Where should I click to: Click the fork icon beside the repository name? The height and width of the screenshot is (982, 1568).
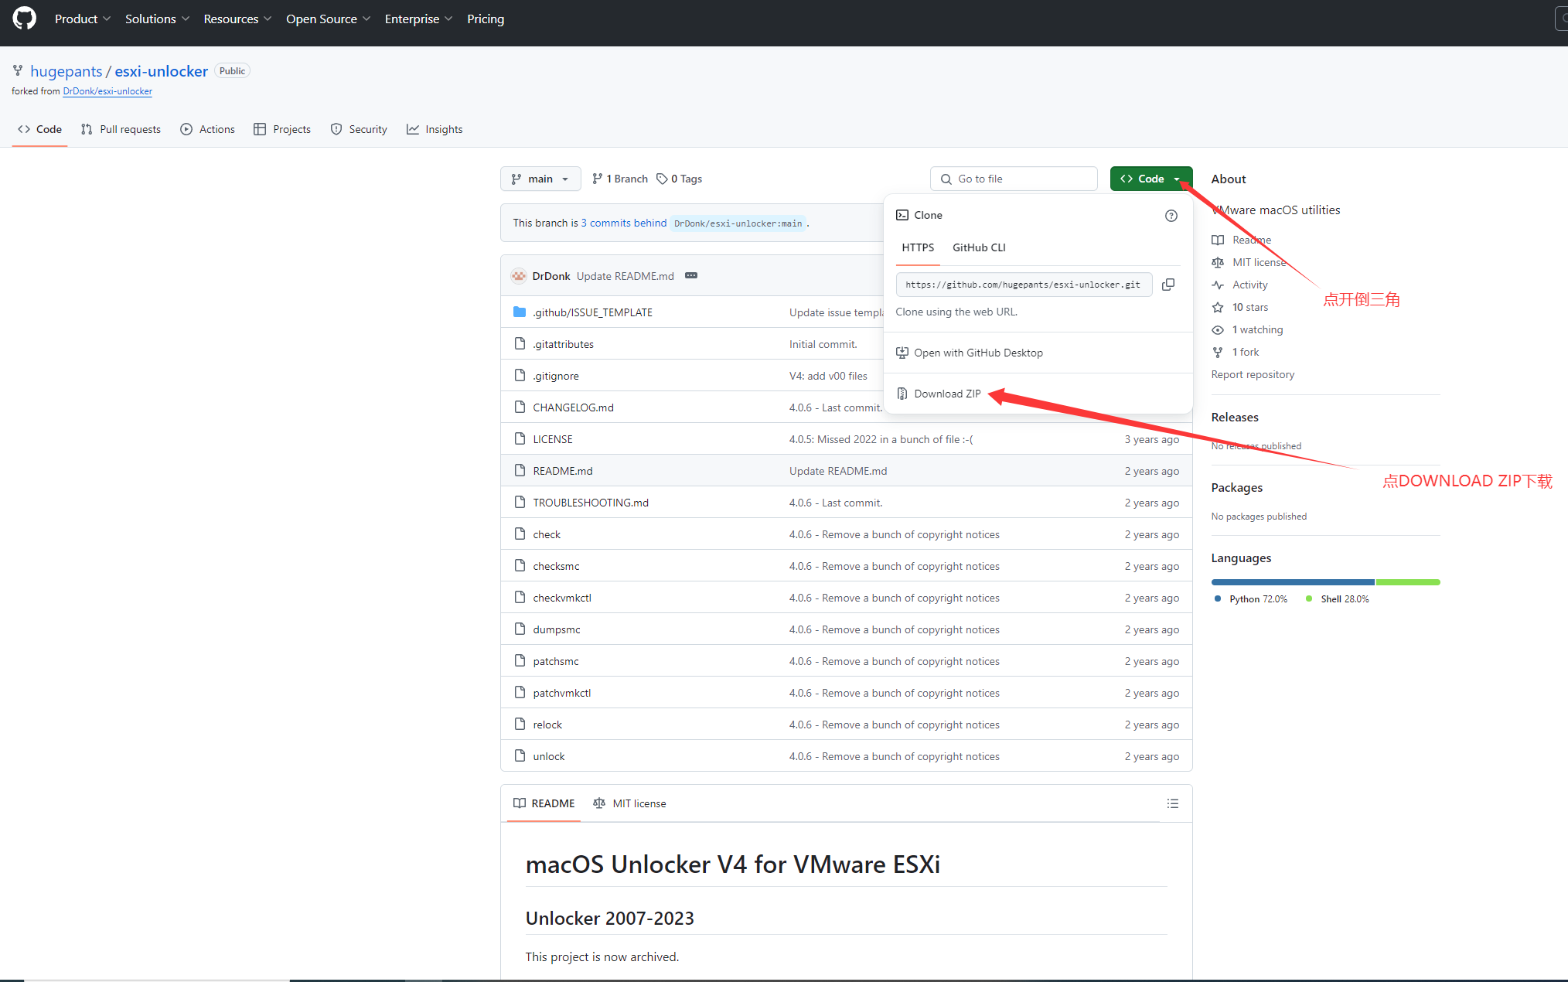pyautogui.click(x=18, y=71)
